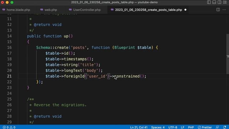Image resolution: width=229 pixels, height=129 pixels.
Task: Click function name 'up' on line 14
Action: click(66, 36)
